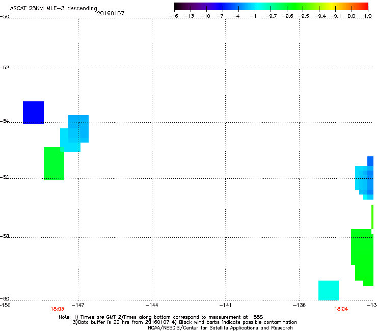This screenshot has width=377, height=331.
Task: Click the latitude label -56
Action: [x=5, y=177]
